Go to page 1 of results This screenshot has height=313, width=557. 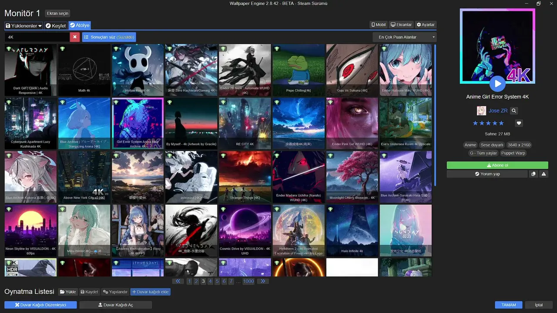pyautogui.click(x=189, y=281)
